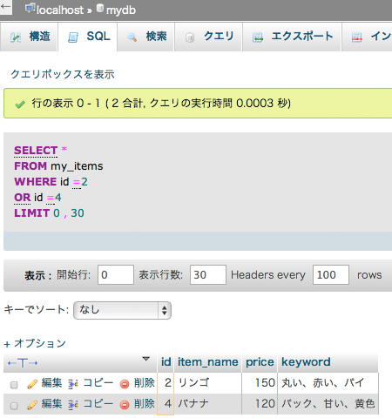The image size is (392, 418).
Task: Click pencil edit icon in バナナ row
Action: 32,405
